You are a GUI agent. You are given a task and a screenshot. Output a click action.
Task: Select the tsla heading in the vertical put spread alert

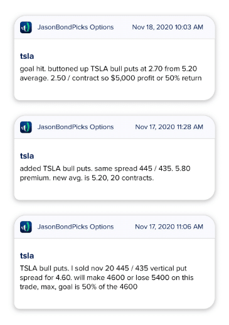tap(27, 255)
